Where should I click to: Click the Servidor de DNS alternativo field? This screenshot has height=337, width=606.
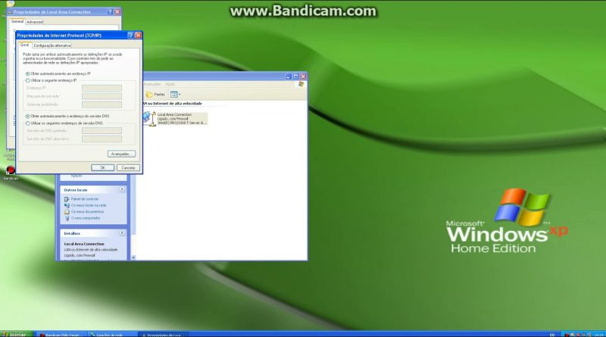pos(102,139)
